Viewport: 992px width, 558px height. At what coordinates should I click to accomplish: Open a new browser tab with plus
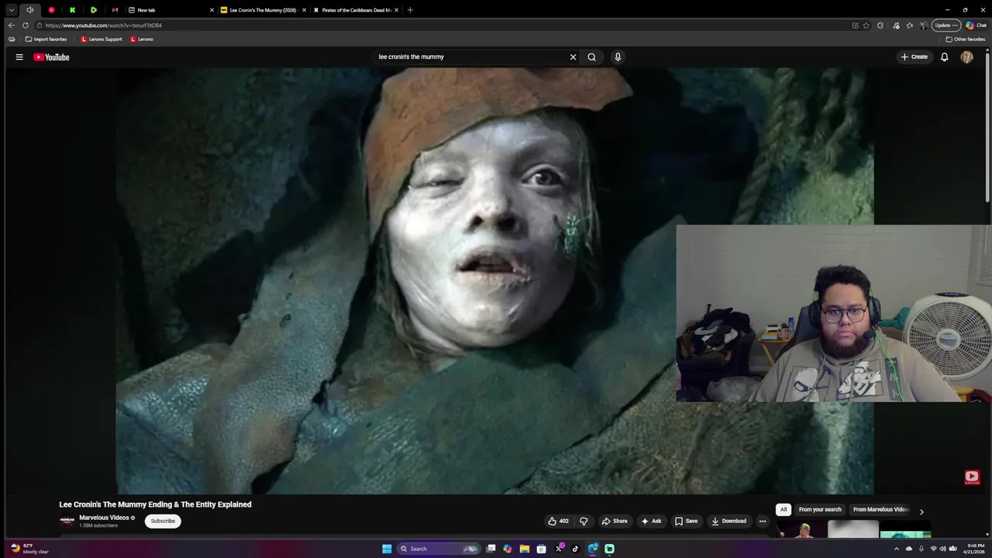410,10
